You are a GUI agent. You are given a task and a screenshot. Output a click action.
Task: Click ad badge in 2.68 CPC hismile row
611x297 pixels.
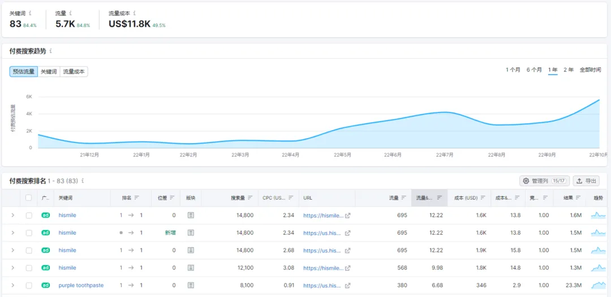(46, 250)
